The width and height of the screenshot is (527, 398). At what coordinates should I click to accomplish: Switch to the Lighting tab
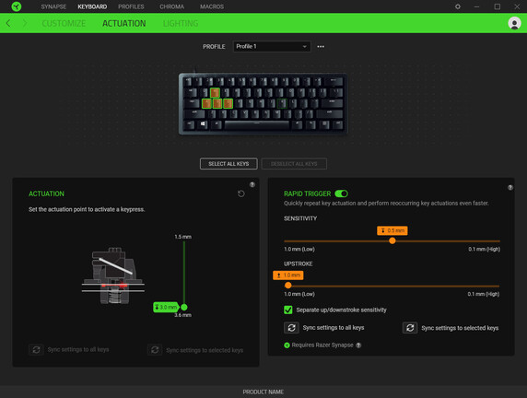181,23
